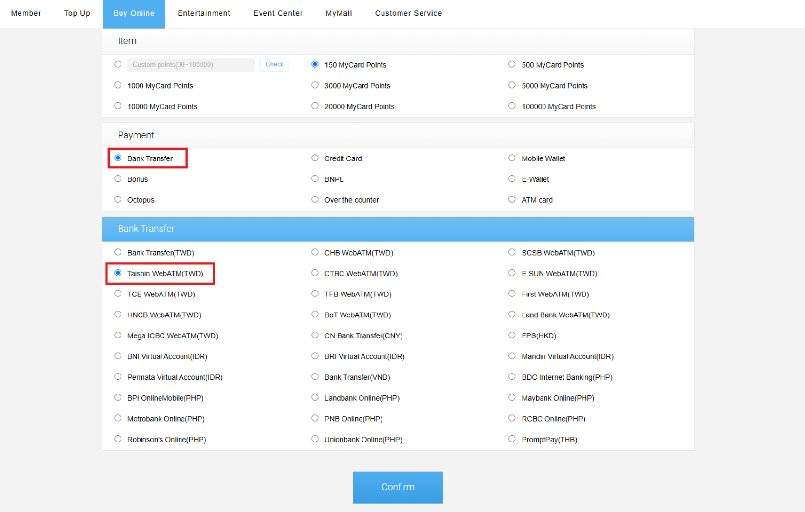
Task: Choose Land Bank WebATM(TWD)
Action: [x=512, y=315]
